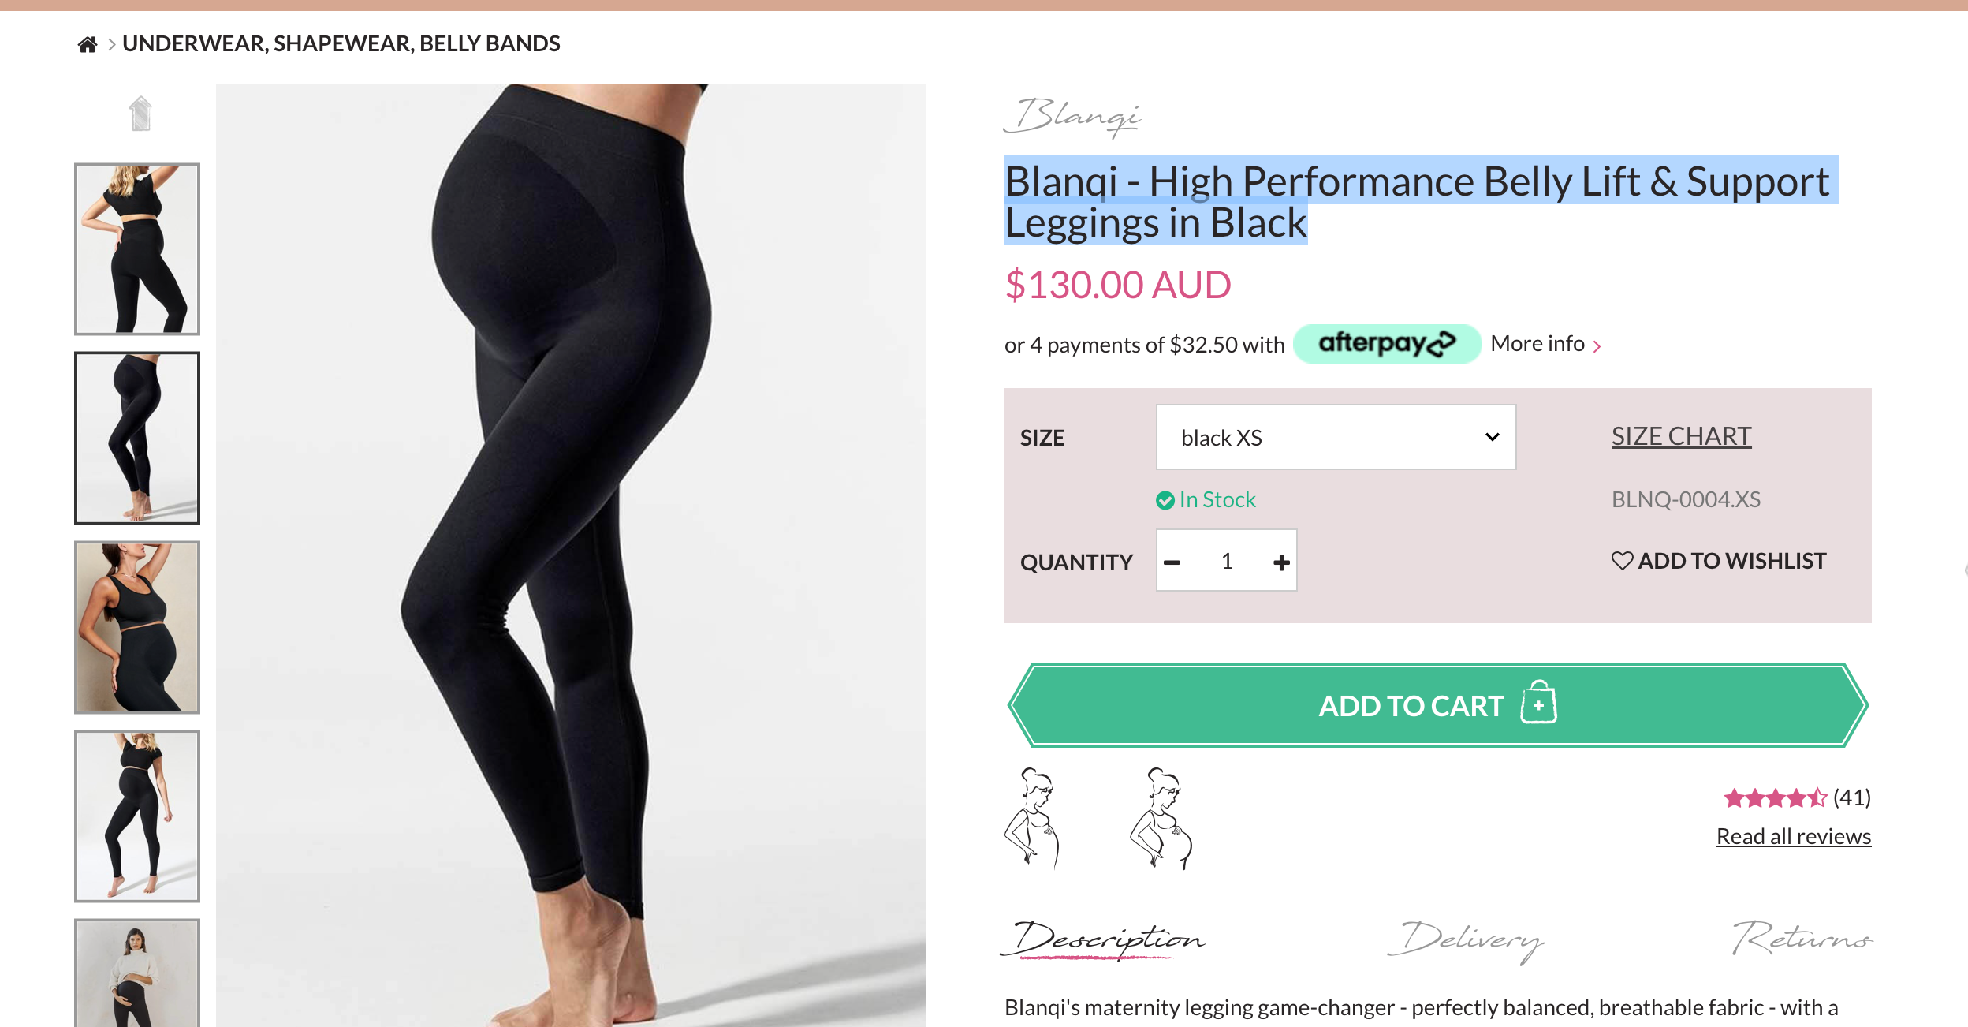Decrease quantity with the minus icon
The image size is (1968, 1027).
1172,562
